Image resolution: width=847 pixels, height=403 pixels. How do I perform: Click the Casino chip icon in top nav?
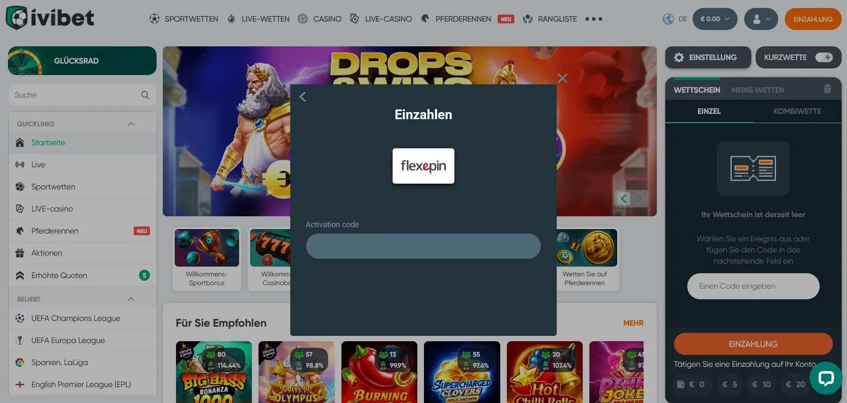pos(303,19)
